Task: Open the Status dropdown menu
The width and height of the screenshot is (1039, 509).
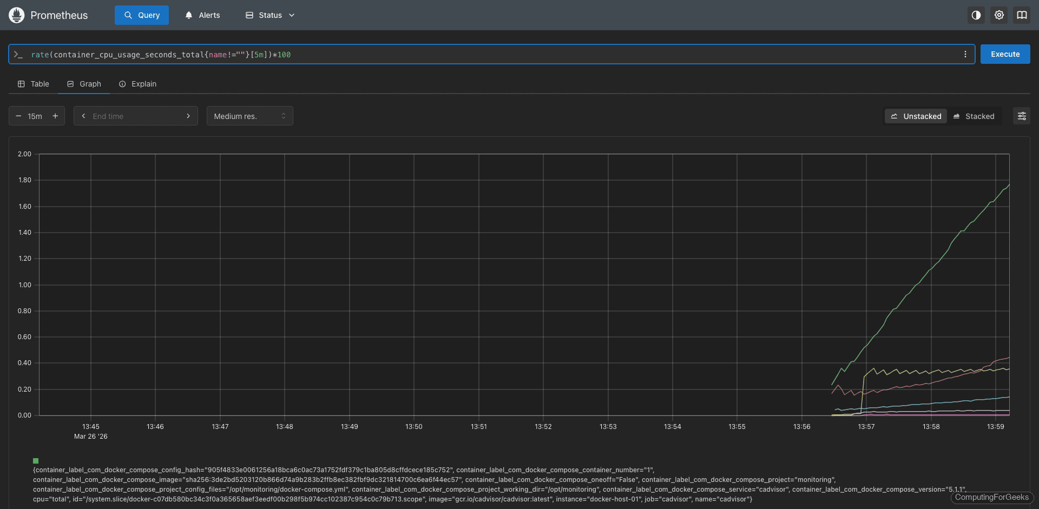Action: pyautogui.click(x=269, y=15)
